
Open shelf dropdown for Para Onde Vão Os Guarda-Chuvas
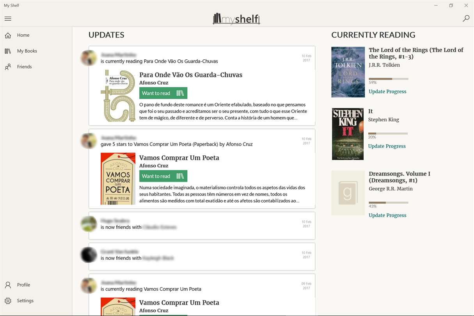[x=180, y=93]
